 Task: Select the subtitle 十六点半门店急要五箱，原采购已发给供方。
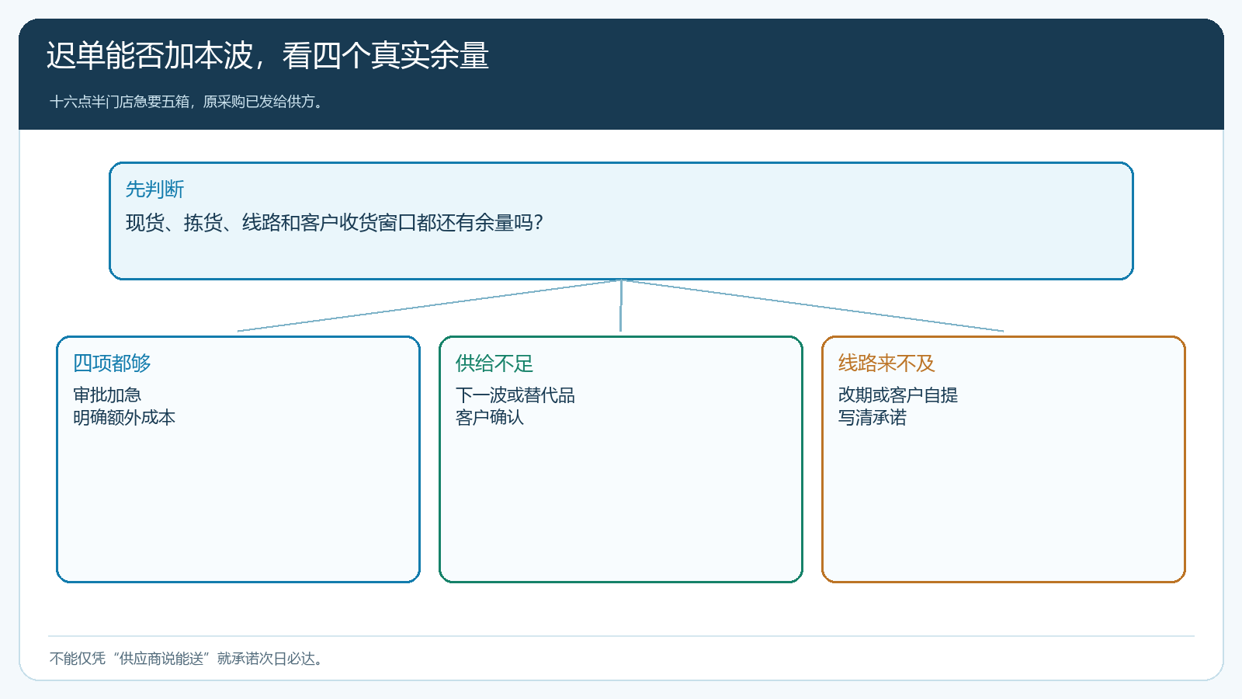click(187, 102)
